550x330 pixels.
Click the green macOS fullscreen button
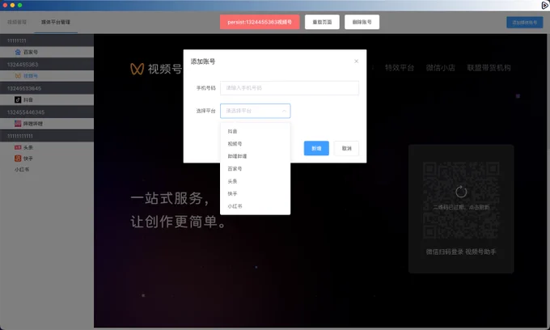(x=19, y=5)
